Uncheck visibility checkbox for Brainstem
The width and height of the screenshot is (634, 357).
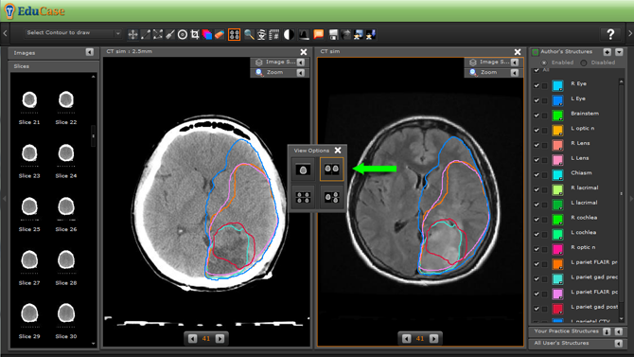(x=537, y=116)
